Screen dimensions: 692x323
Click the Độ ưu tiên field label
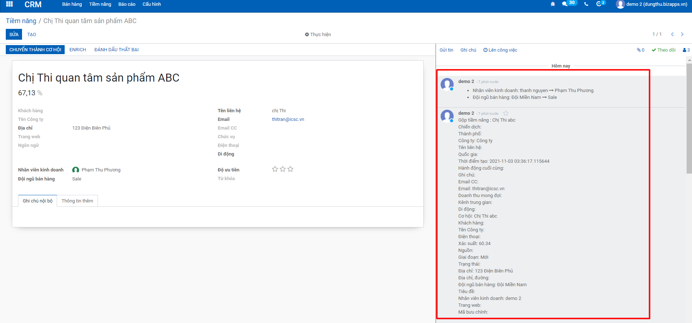coord(228,170)
